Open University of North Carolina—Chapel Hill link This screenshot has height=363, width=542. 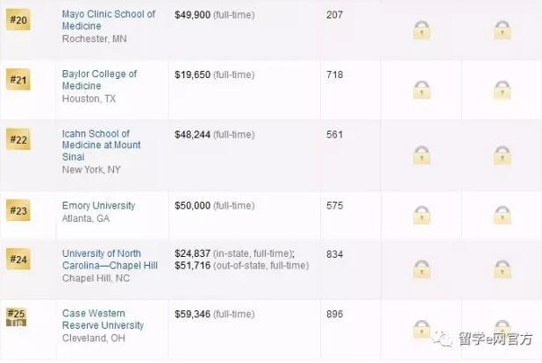pos(110,260)
